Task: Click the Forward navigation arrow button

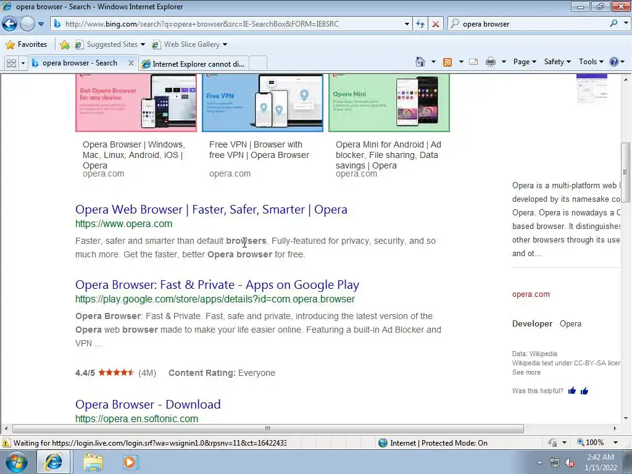Action: (27, 24)
